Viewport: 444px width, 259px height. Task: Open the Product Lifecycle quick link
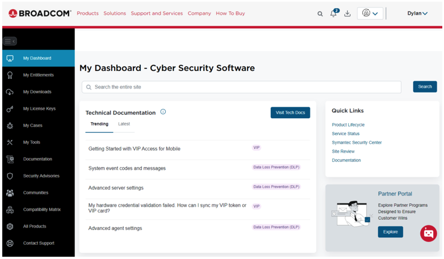click(x=348, y=125)
